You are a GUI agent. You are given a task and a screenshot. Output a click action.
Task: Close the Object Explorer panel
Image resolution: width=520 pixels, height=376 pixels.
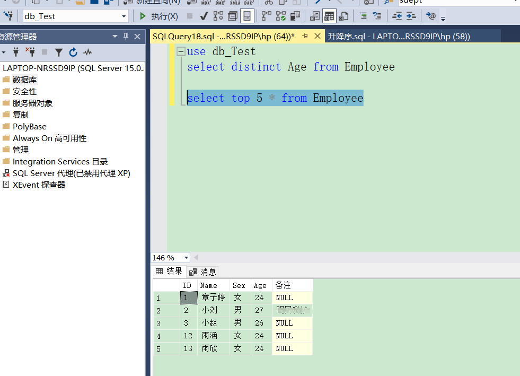137,37
